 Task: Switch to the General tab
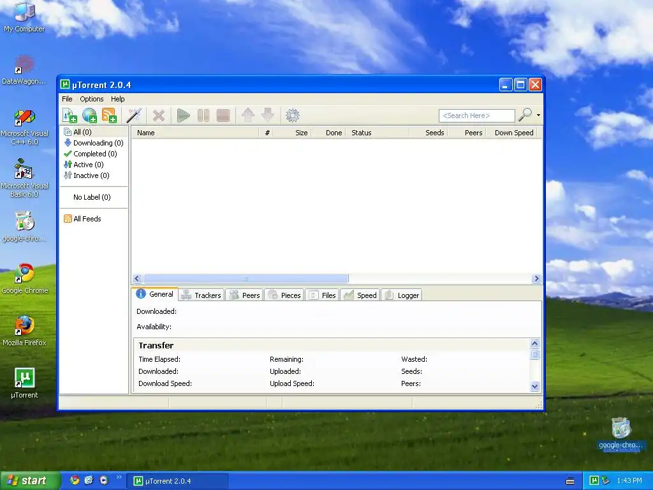click(x=155, y=294)
